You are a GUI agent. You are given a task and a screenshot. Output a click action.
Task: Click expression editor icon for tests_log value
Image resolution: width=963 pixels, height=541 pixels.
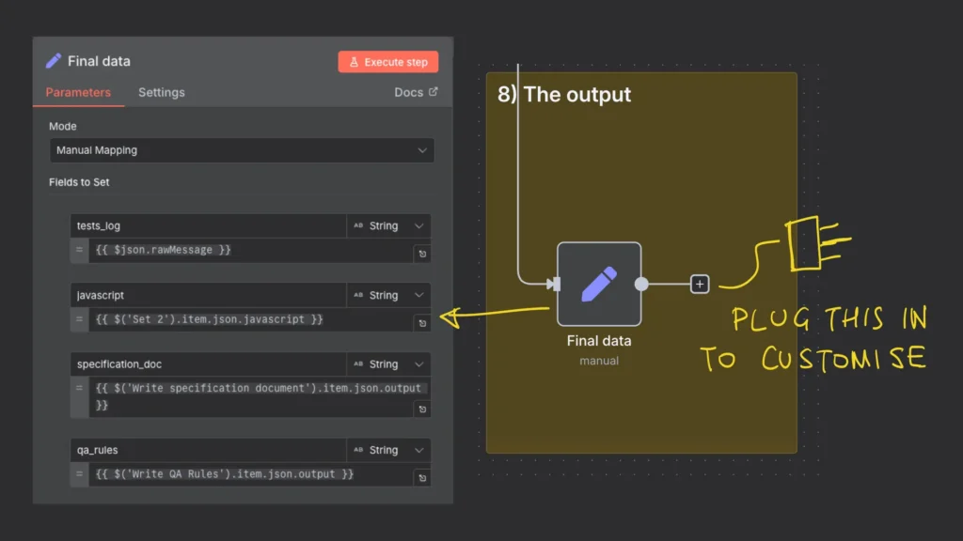pyautogui.click(x=422, y=254)
